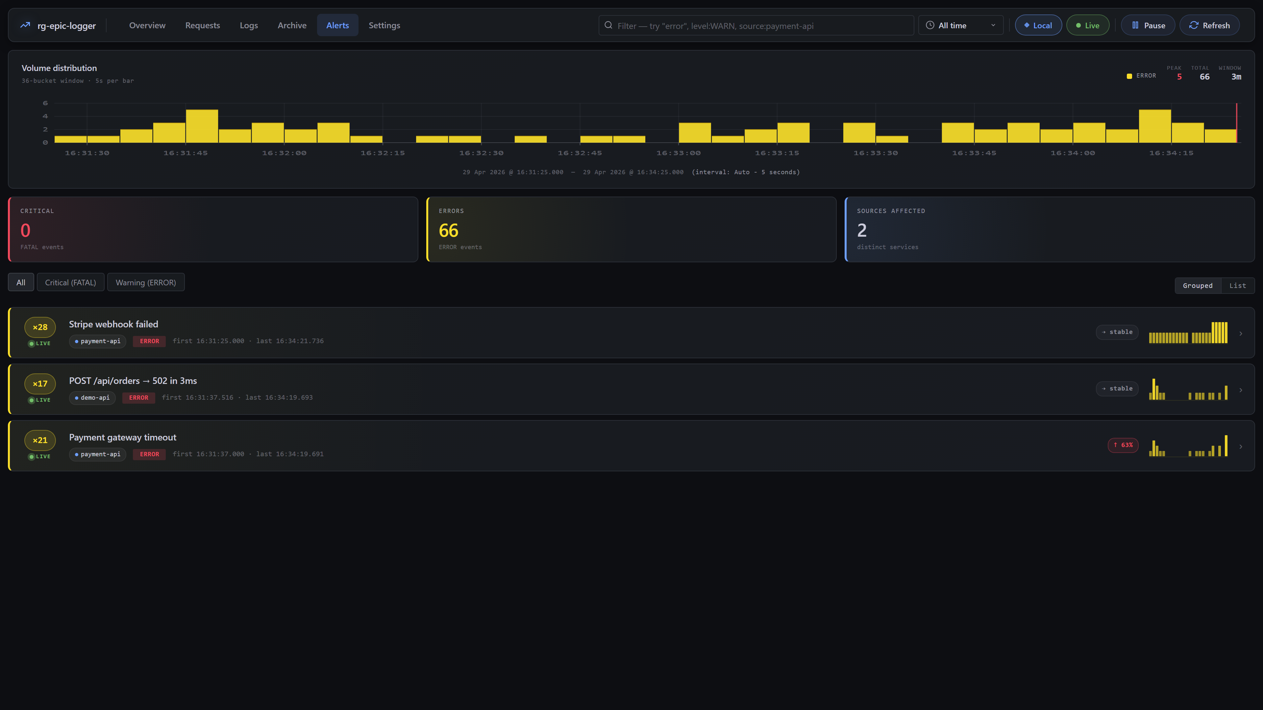Open the Logs tab
The image size is (1263, 710).
[249, 25]
